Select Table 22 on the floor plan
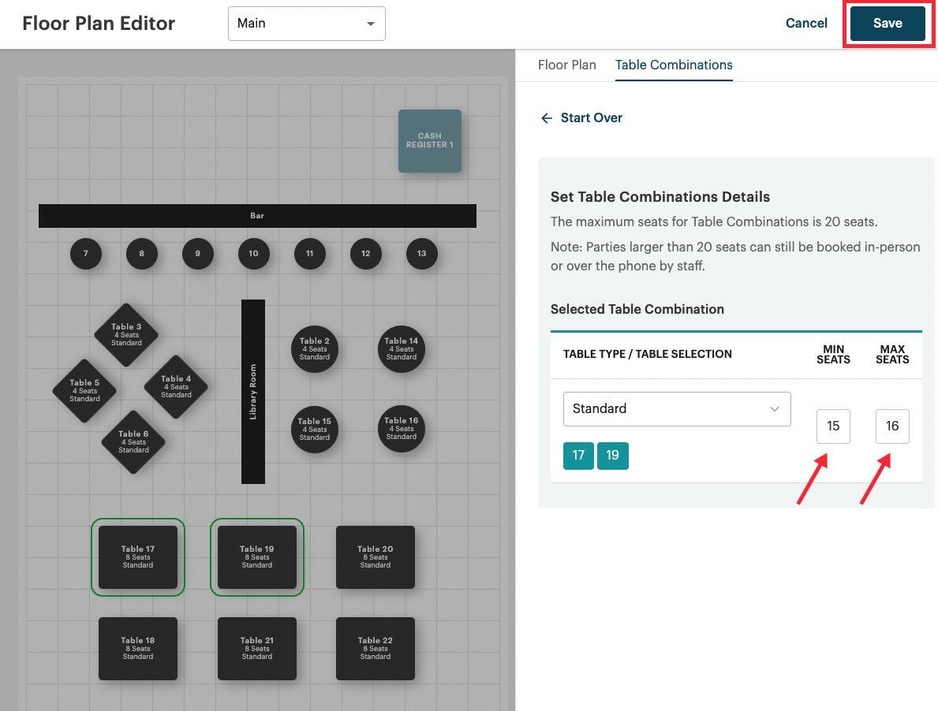The height and width of the screenshot is (711, 938). 375,648
